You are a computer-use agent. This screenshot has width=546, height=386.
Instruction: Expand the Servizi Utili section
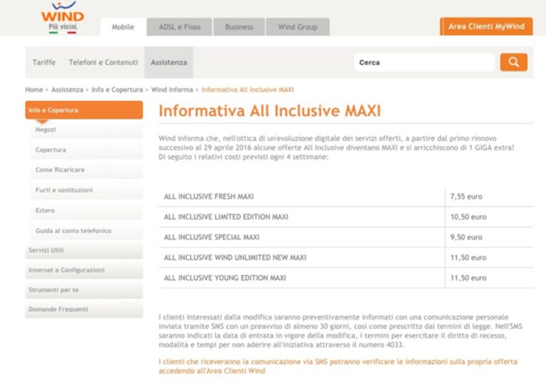tap(84, 250)
